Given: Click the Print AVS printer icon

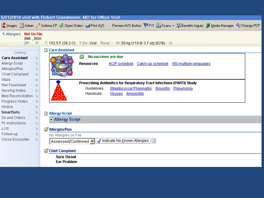Looking at the screenshot, I should tap(88, 26).
